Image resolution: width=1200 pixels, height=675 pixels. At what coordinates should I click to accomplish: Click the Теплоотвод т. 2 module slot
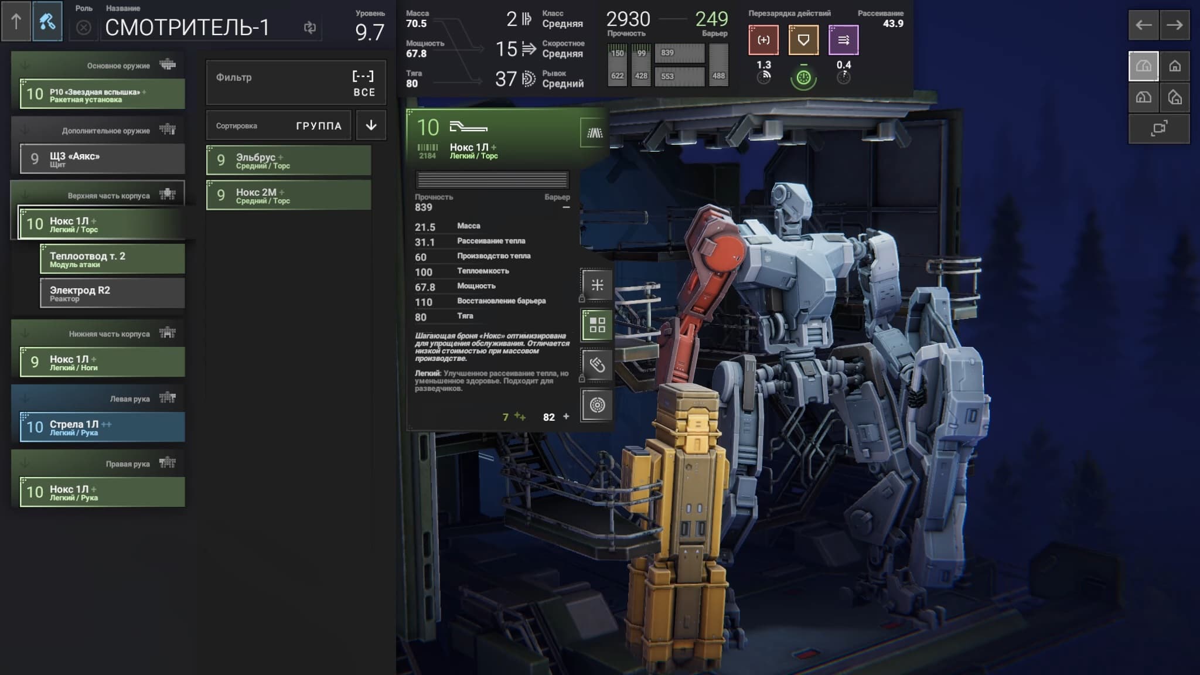click(112, 259)
